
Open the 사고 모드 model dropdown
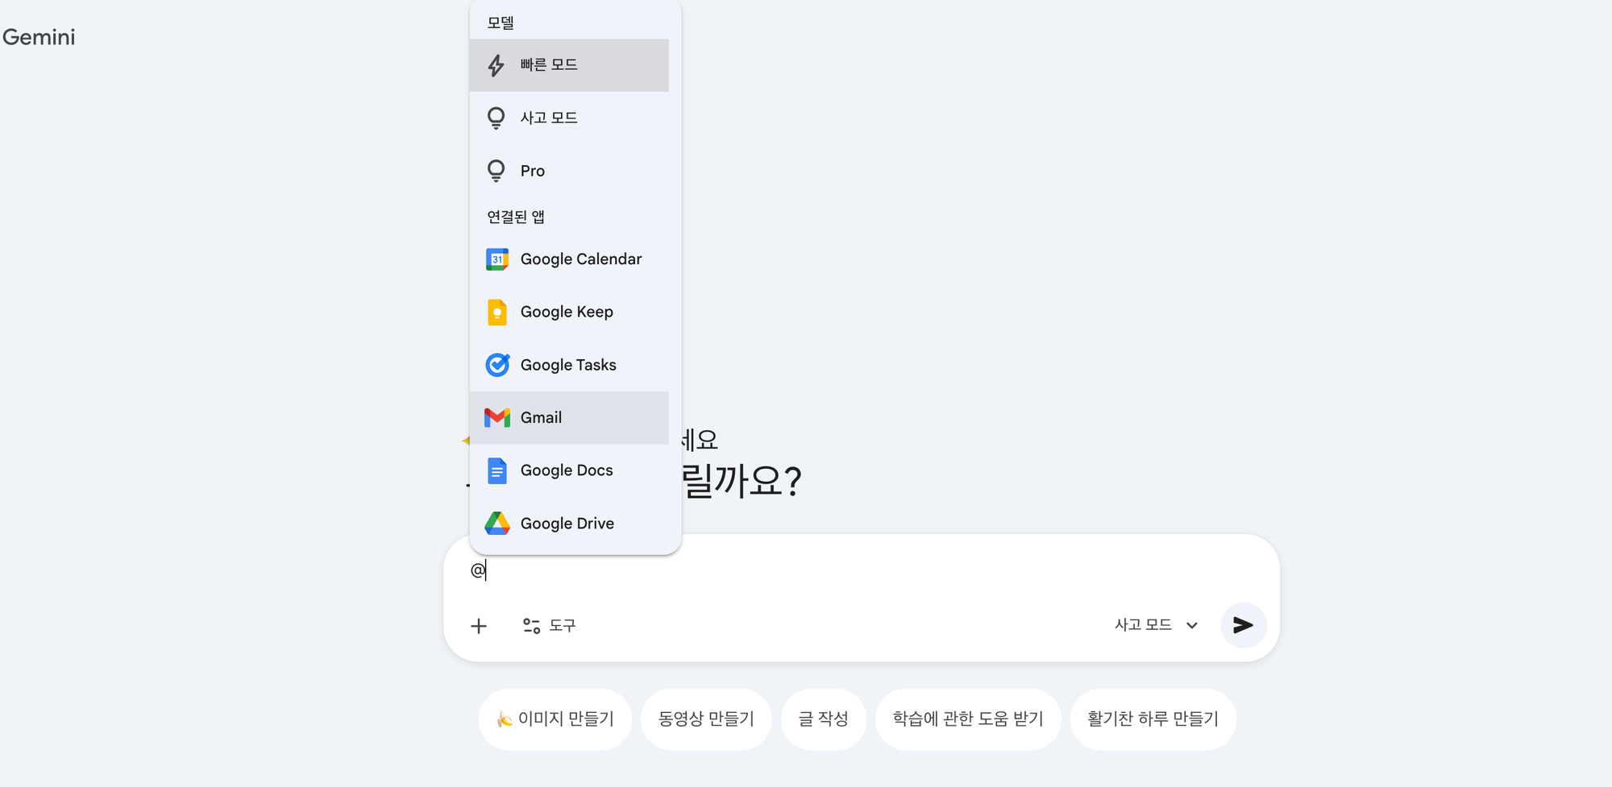pyautogui.click(x=1156, y=625)
